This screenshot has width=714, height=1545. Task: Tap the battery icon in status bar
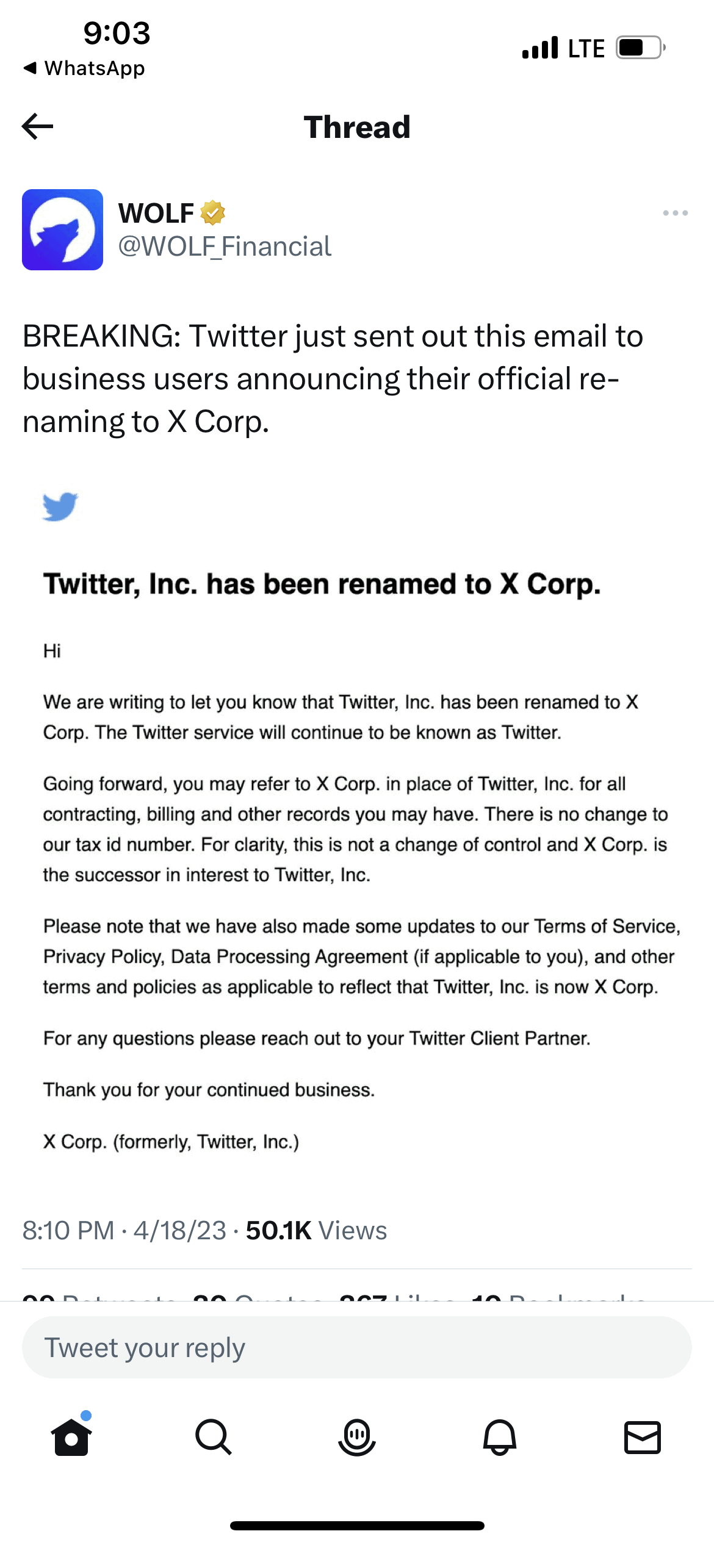[x=640, y=48]
